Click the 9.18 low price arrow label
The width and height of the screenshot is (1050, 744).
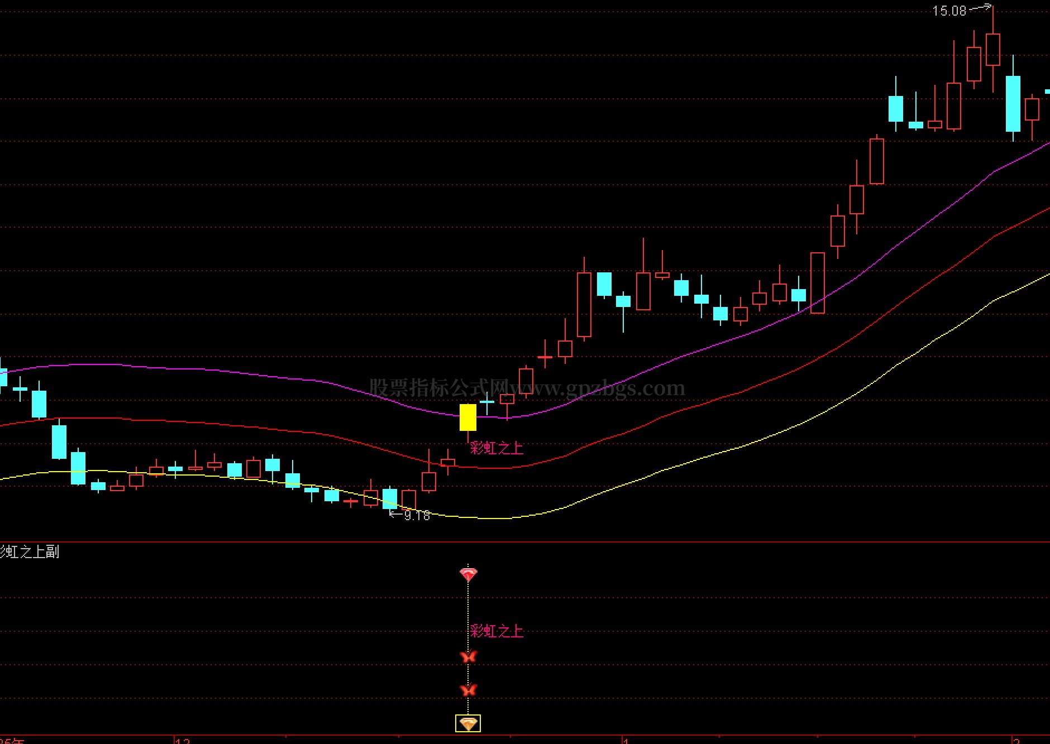pyautogui.click(x=411, y=515)
